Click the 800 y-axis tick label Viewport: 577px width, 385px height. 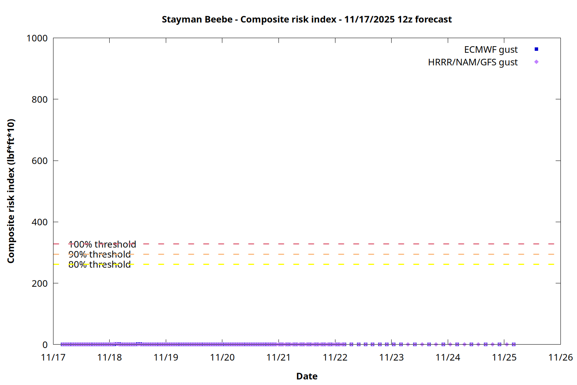click(40, 99)
